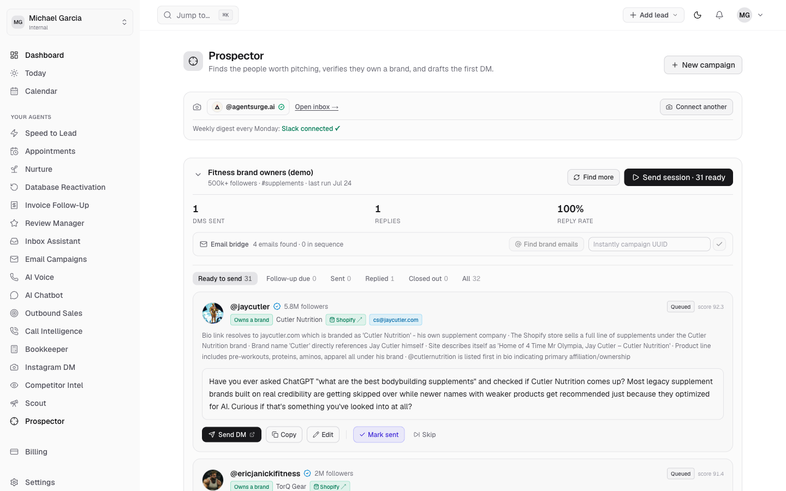Go to the Nurture agent
Screen dimensions: 786x491
pyautogui.click(x=70, y=169)
